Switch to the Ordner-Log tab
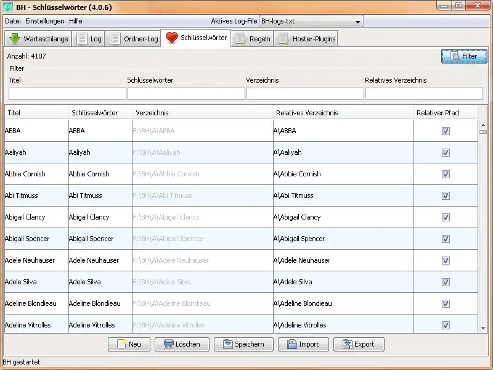Screen dimensions: 493x370 point(132,39)
